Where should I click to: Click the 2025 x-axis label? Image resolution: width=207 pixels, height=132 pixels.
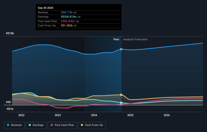[130, 115]
